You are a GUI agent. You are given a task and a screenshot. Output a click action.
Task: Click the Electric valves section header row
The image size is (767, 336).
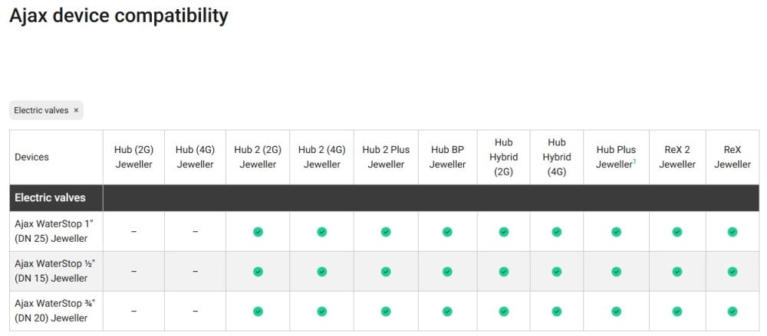pos(50,197)
